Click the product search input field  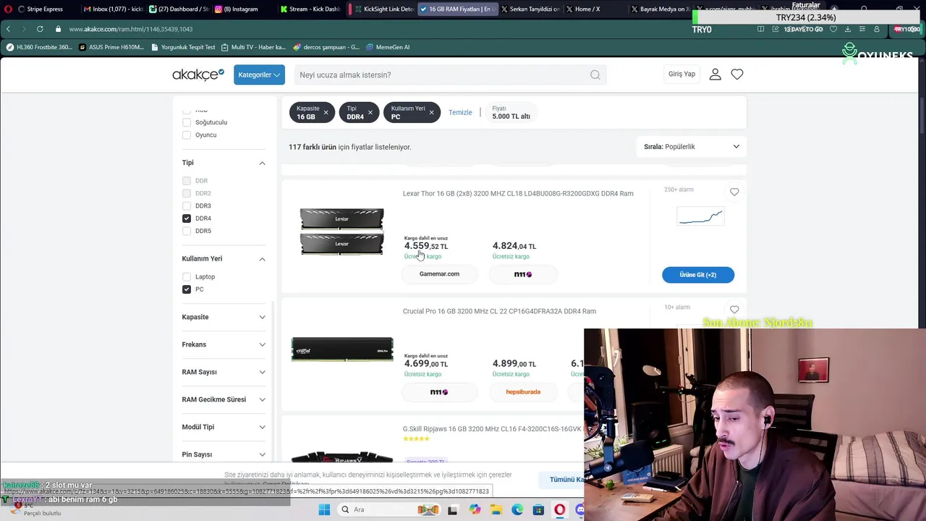[x=441, y=75]
